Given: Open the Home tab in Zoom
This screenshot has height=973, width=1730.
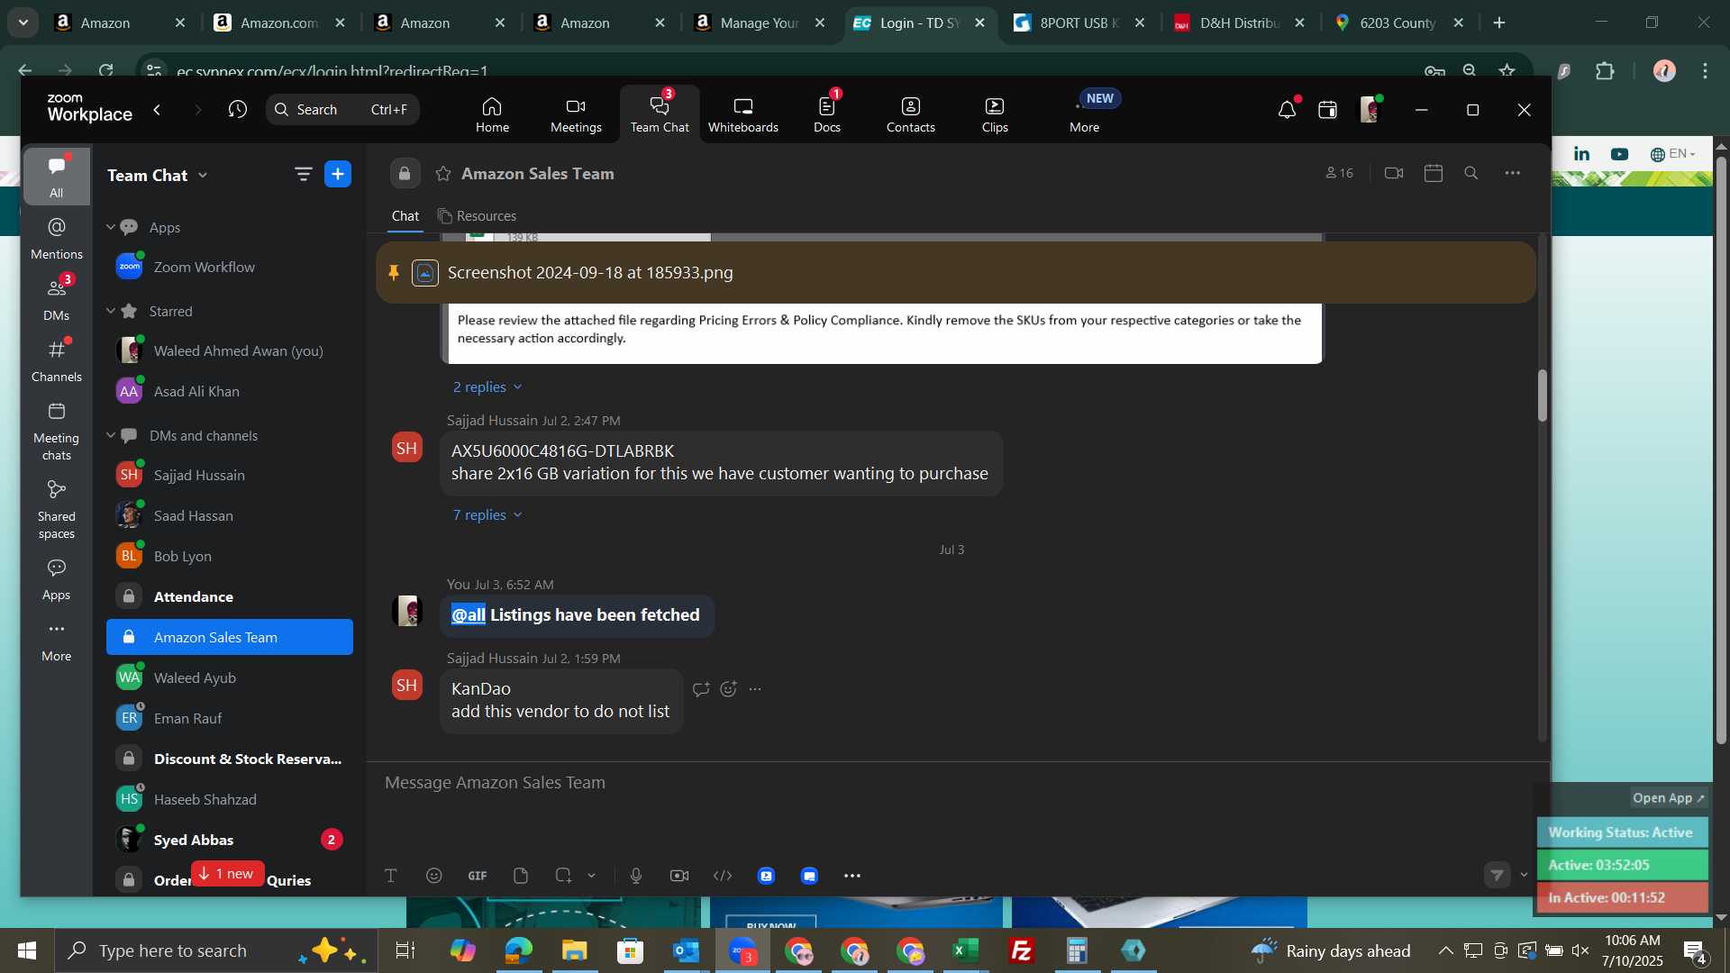Looking at the screenshot, I should [x=492, y=114].
